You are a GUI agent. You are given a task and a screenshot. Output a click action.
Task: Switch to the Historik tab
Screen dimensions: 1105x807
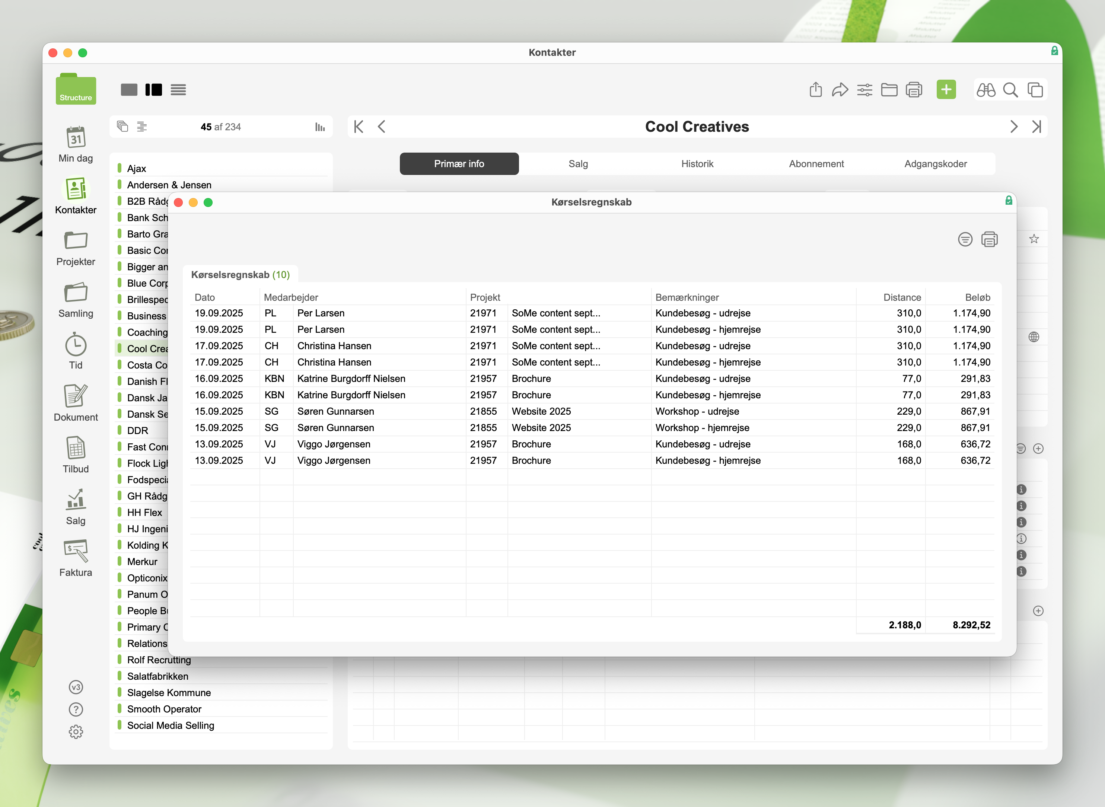(x=697, y=164)
